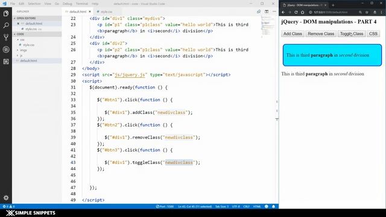Viewport: 386px width, 217px height.
Task: Close the default.html editor tab
Action: pos(90,11)
